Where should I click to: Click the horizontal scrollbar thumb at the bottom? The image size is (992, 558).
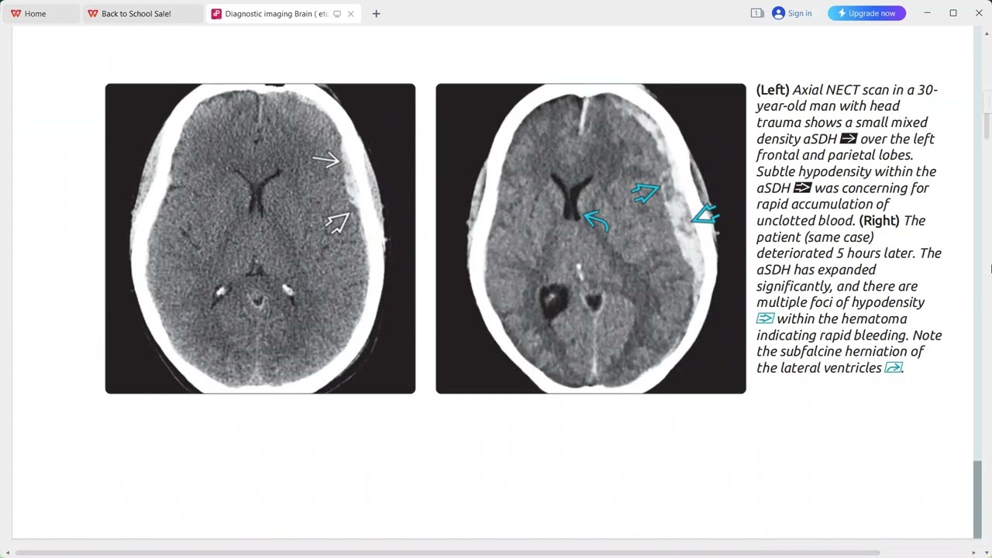(447, 553)
